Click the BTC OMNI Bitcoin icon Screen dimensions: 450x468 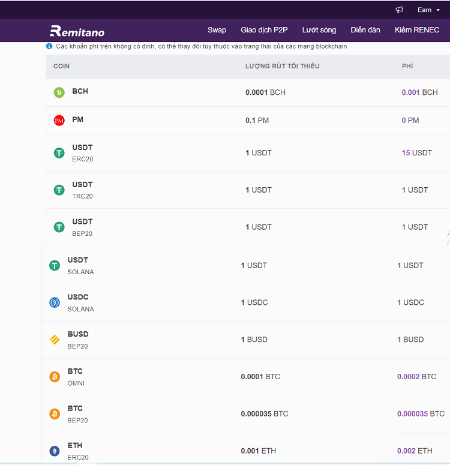point(55,377)
